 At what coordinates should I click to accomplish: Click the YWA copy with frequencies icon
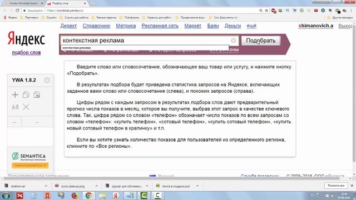point(37,95)
